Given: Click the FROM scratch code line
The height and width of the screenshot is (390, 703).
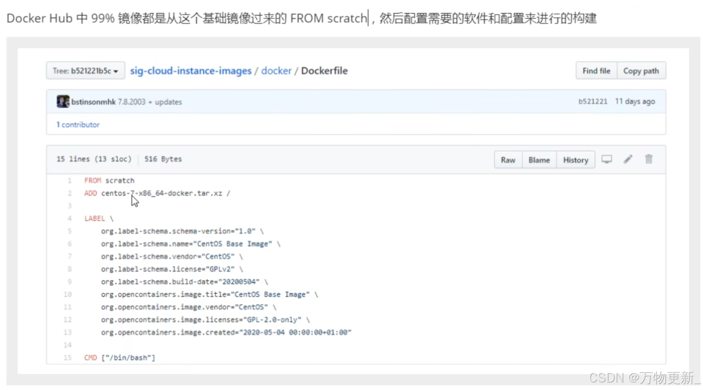Looking at the screenshot, I should point(109,180).
